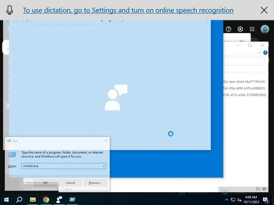Close the Run dialog
274x205 pixels.
click(106, 141)
